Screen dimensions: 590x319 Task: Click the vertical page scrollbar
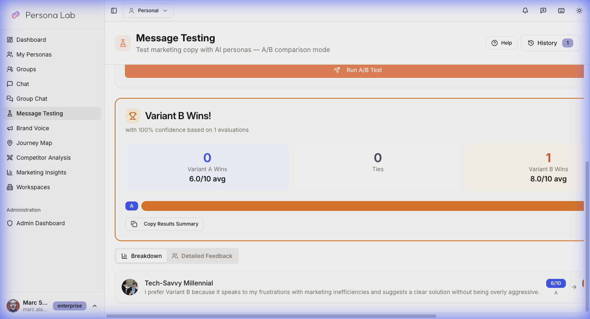click(588, 235)
